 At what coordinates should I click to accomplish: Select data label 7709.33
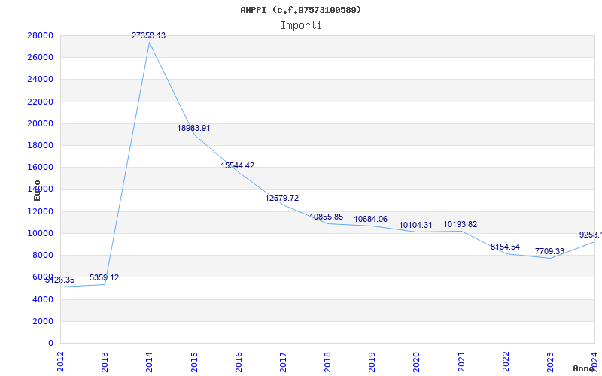(x=549, y=251)
